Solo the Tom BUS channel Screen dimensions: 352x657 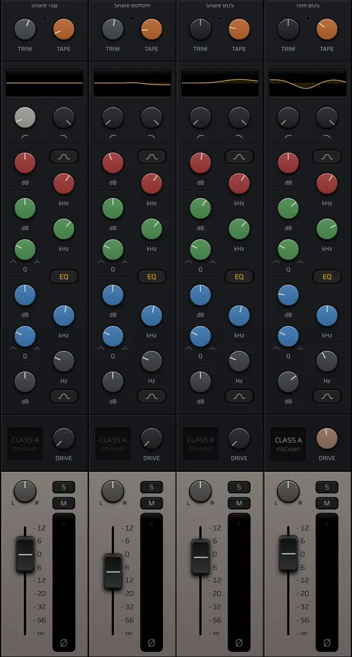tap(327, 487)
